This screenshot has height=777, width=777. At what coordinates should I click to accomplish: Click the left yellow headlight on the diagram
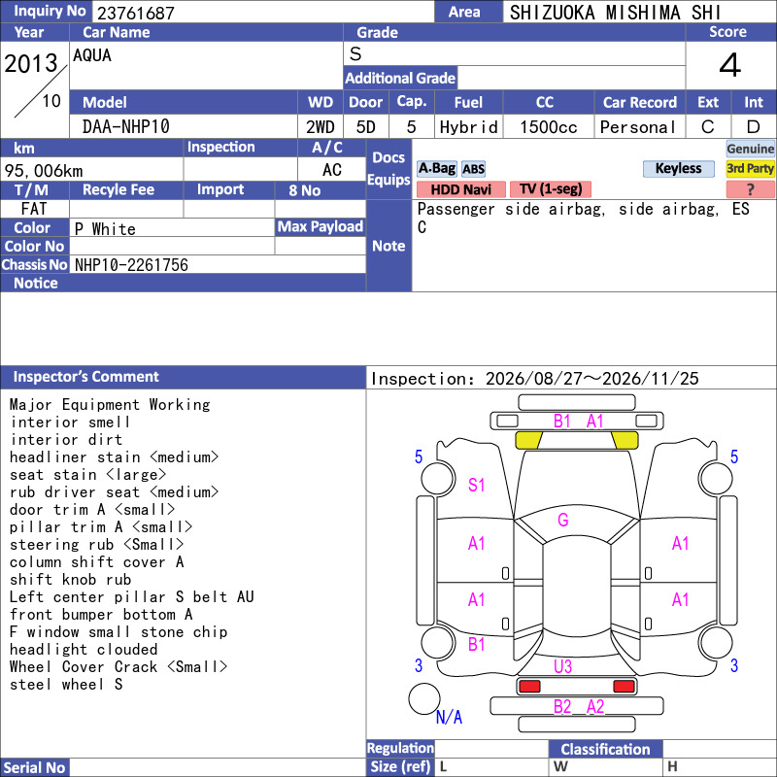[528, 440]
